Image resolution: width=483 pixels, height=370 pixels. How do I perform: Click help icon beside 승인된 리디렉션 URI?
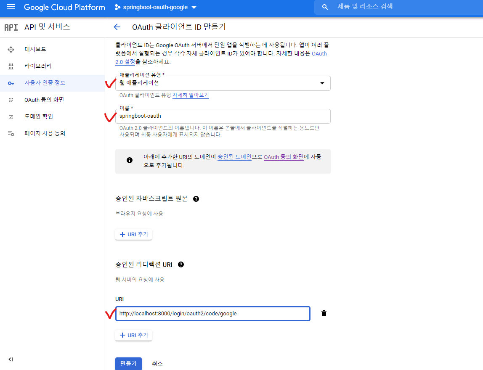tap(181, 265)
